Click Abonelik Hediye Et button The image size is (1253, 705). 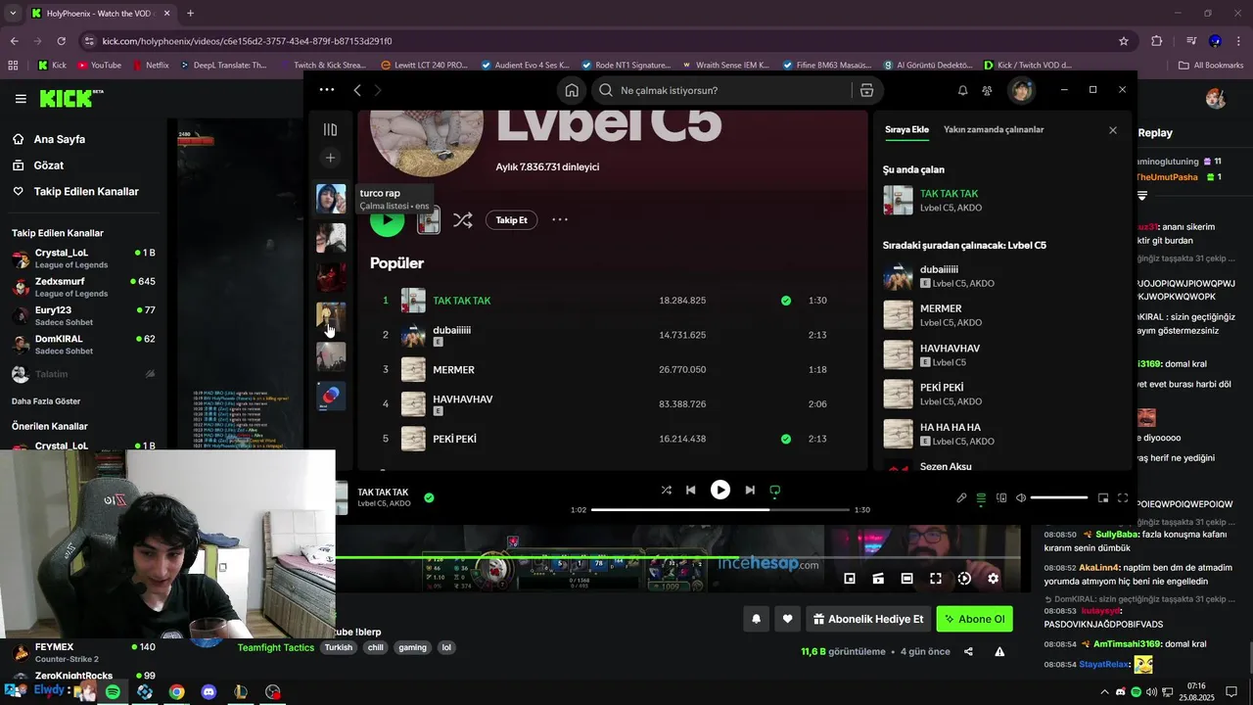868,619
